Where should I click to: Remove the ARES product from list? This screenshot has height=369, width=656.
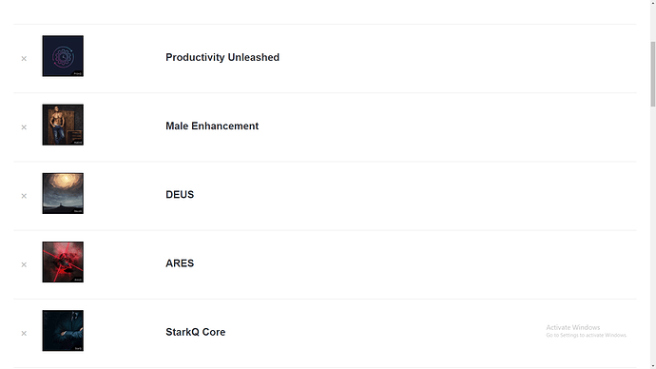(x=24, y=264)
